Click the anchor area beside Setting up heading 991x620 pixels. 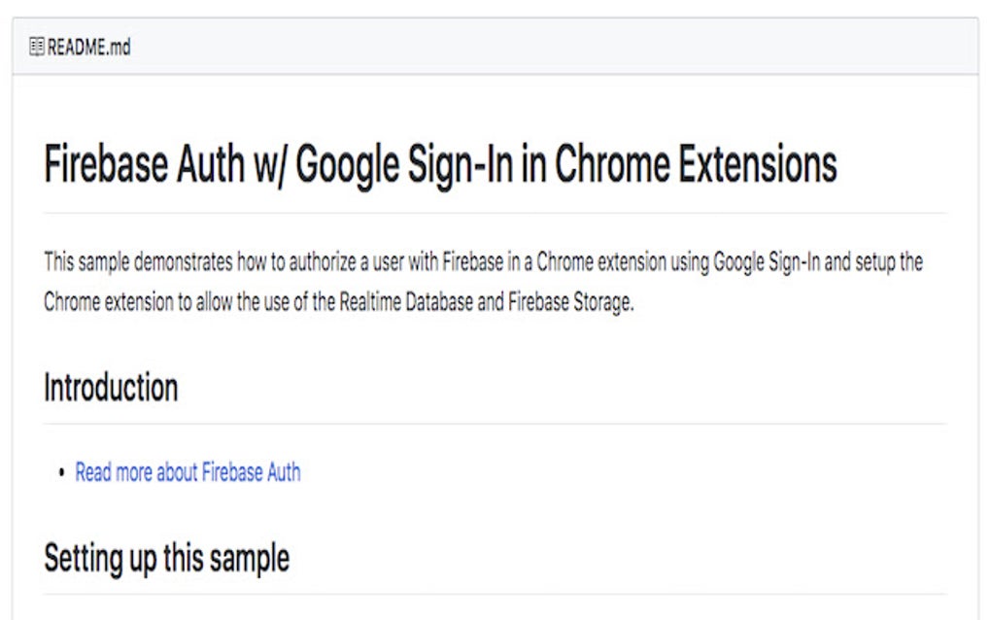tap(29, 557)
